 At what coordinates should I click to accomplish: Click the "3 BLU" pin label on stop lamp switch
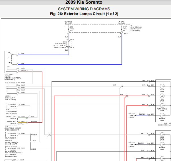tap(21, 54)
